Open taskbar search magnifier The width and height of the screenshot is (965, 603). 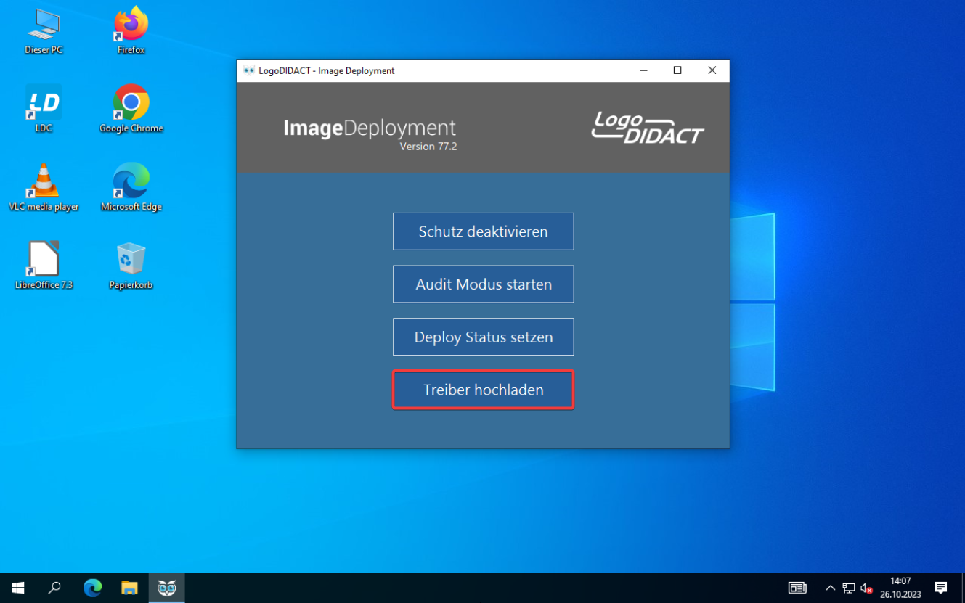pyautogui.click(x=54, y=588)
